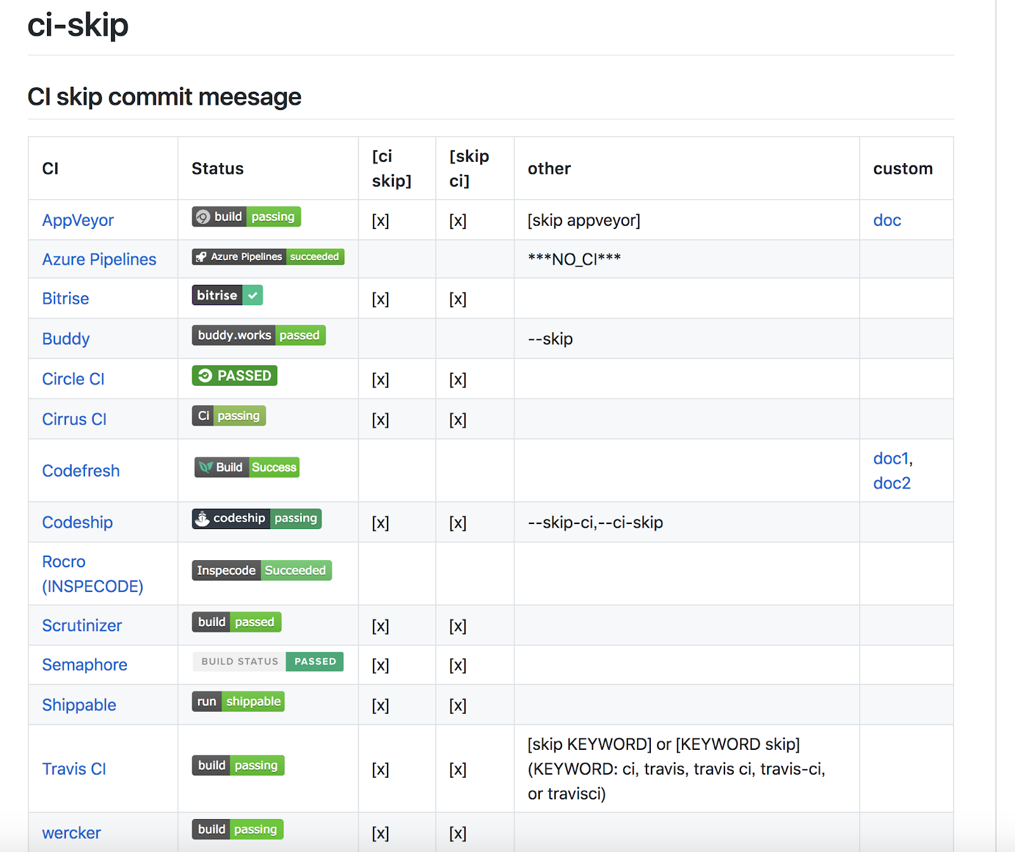Open the Azure Pipelines link

(x=99, y=259)
